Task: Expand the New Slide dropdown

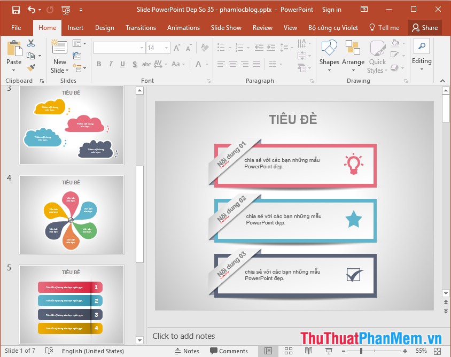Action: (67, 70)
